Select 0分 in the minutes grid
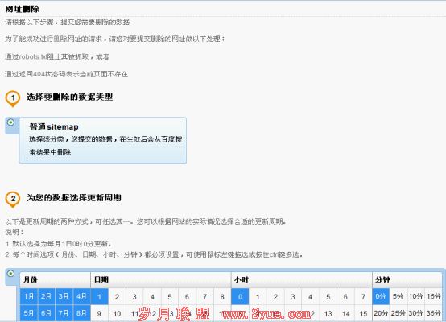Image resolution: width=446 pixels, height=322 pixels. (381, 296)
